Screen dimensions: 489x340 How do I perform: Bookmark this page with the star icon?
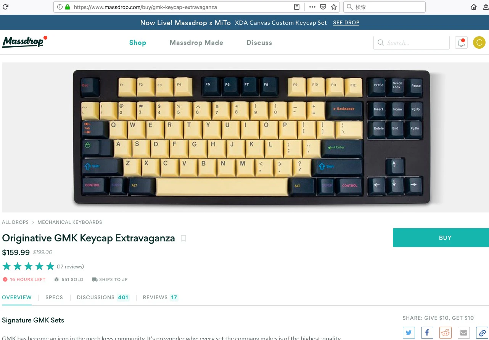pyautogui.click(x=334, y=7)
